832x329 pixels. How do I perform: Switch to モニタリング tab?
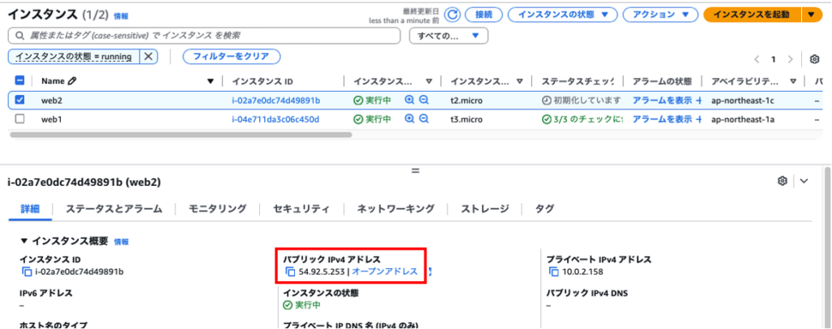(218, 209)
